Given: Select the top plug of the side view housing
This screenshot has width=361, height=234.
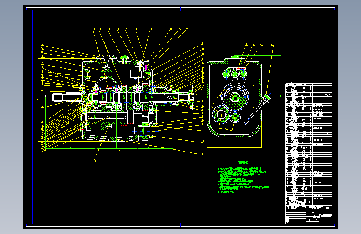Looking at the screenshot, I should coord(235,57).
